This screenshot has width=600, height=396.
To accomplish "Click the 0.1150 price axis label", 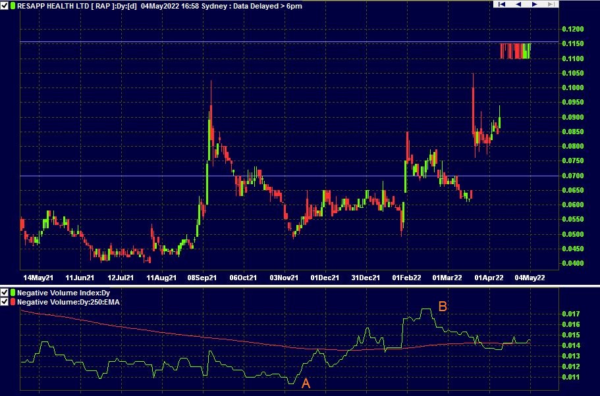I will click(573, 44).
